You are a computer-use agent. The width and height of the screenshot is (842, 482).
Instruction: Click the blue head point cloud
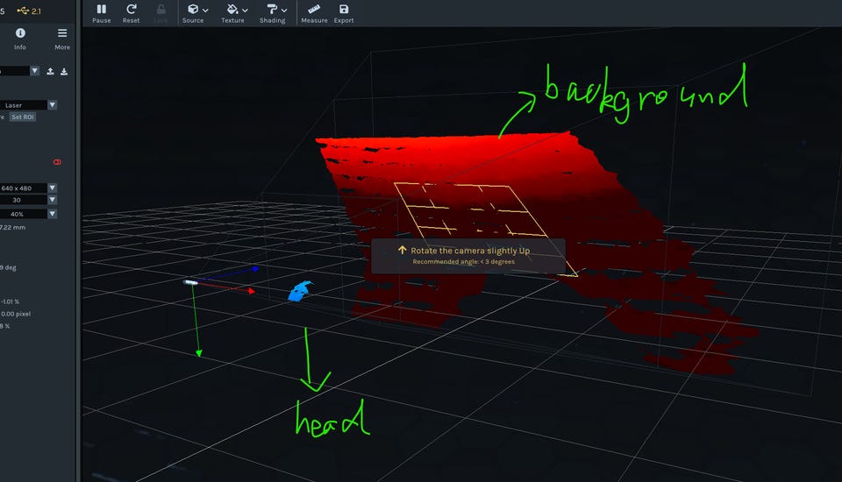pyautogui.click(x=300, y=291)
